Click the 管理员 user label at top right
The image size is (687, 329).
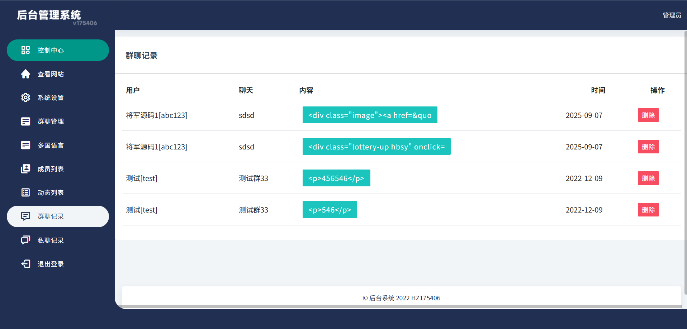click(x=672, y=15)
